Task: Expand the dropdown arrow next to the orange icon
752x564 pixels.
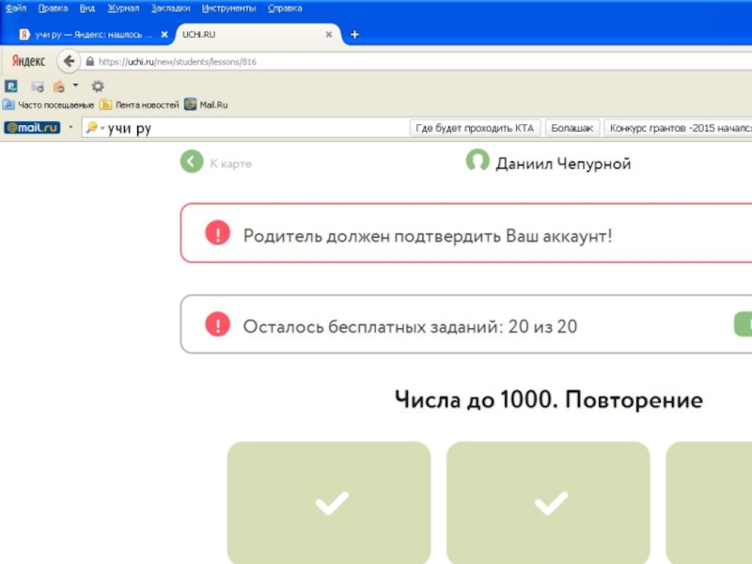Action: 75,86
